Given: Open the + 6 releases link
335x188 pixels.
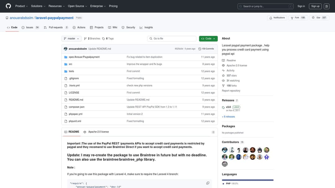Looking at the screenshot, I should 228,117.
